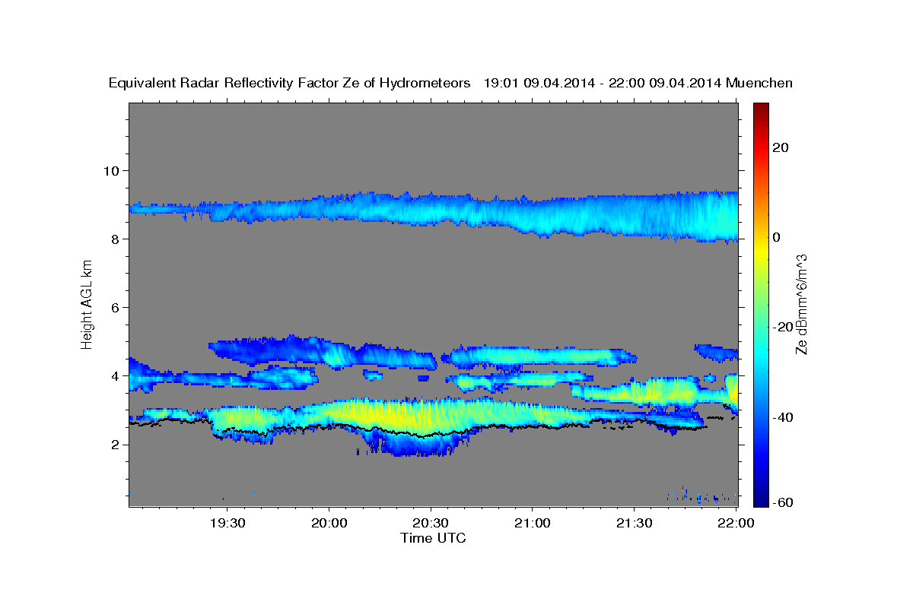Image resolution: width=913 pixels, height=608 pixels.
Task: Click the 'Ze dBmm^6/m^3' colorbar unit label
Action: click(x=801, y=304)
